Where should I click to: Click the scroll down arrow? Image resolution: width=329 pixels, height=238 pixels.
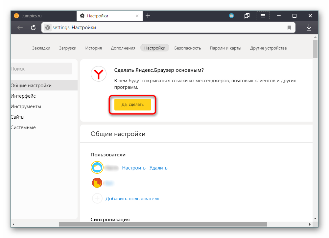click(315, 219)
